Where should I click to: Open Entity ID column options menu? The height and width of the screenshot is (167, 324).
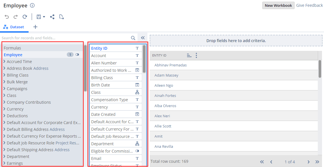(196, 55)
